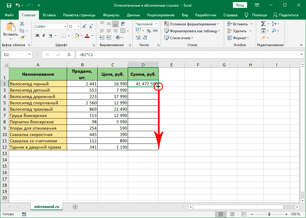Click the Save icon in title bar
This screenshot has height=218, width=306.
[x=9, y=5]
